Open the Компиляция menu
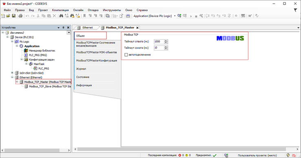 60,10
